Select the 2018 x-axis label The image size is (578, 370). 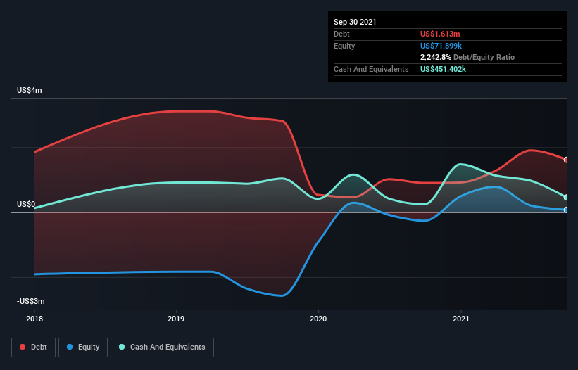click(34, 319)
